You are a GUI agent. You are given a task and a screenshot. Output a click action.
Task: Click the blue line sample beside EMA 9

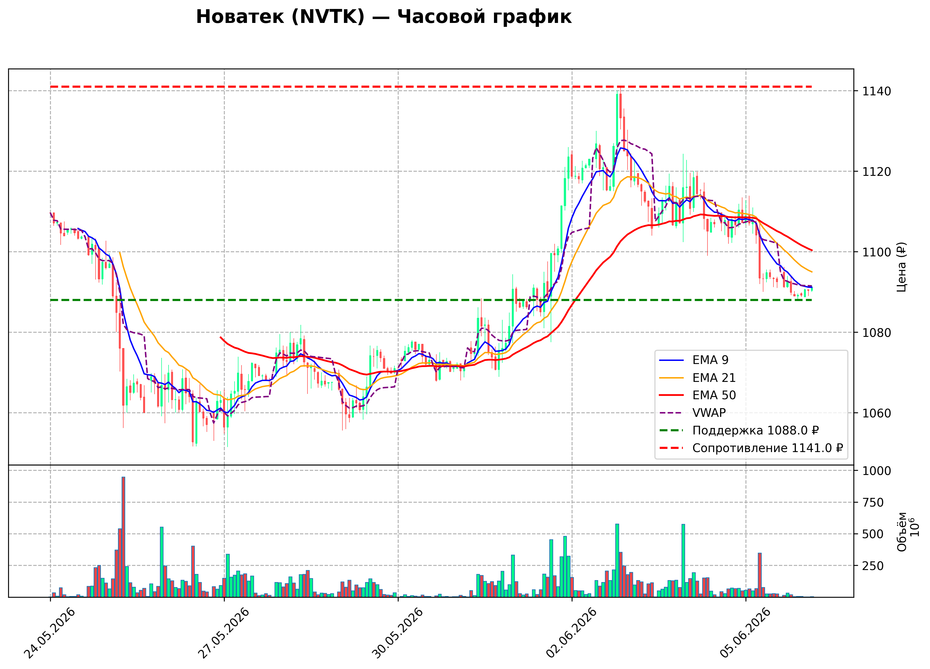point(672,361)
